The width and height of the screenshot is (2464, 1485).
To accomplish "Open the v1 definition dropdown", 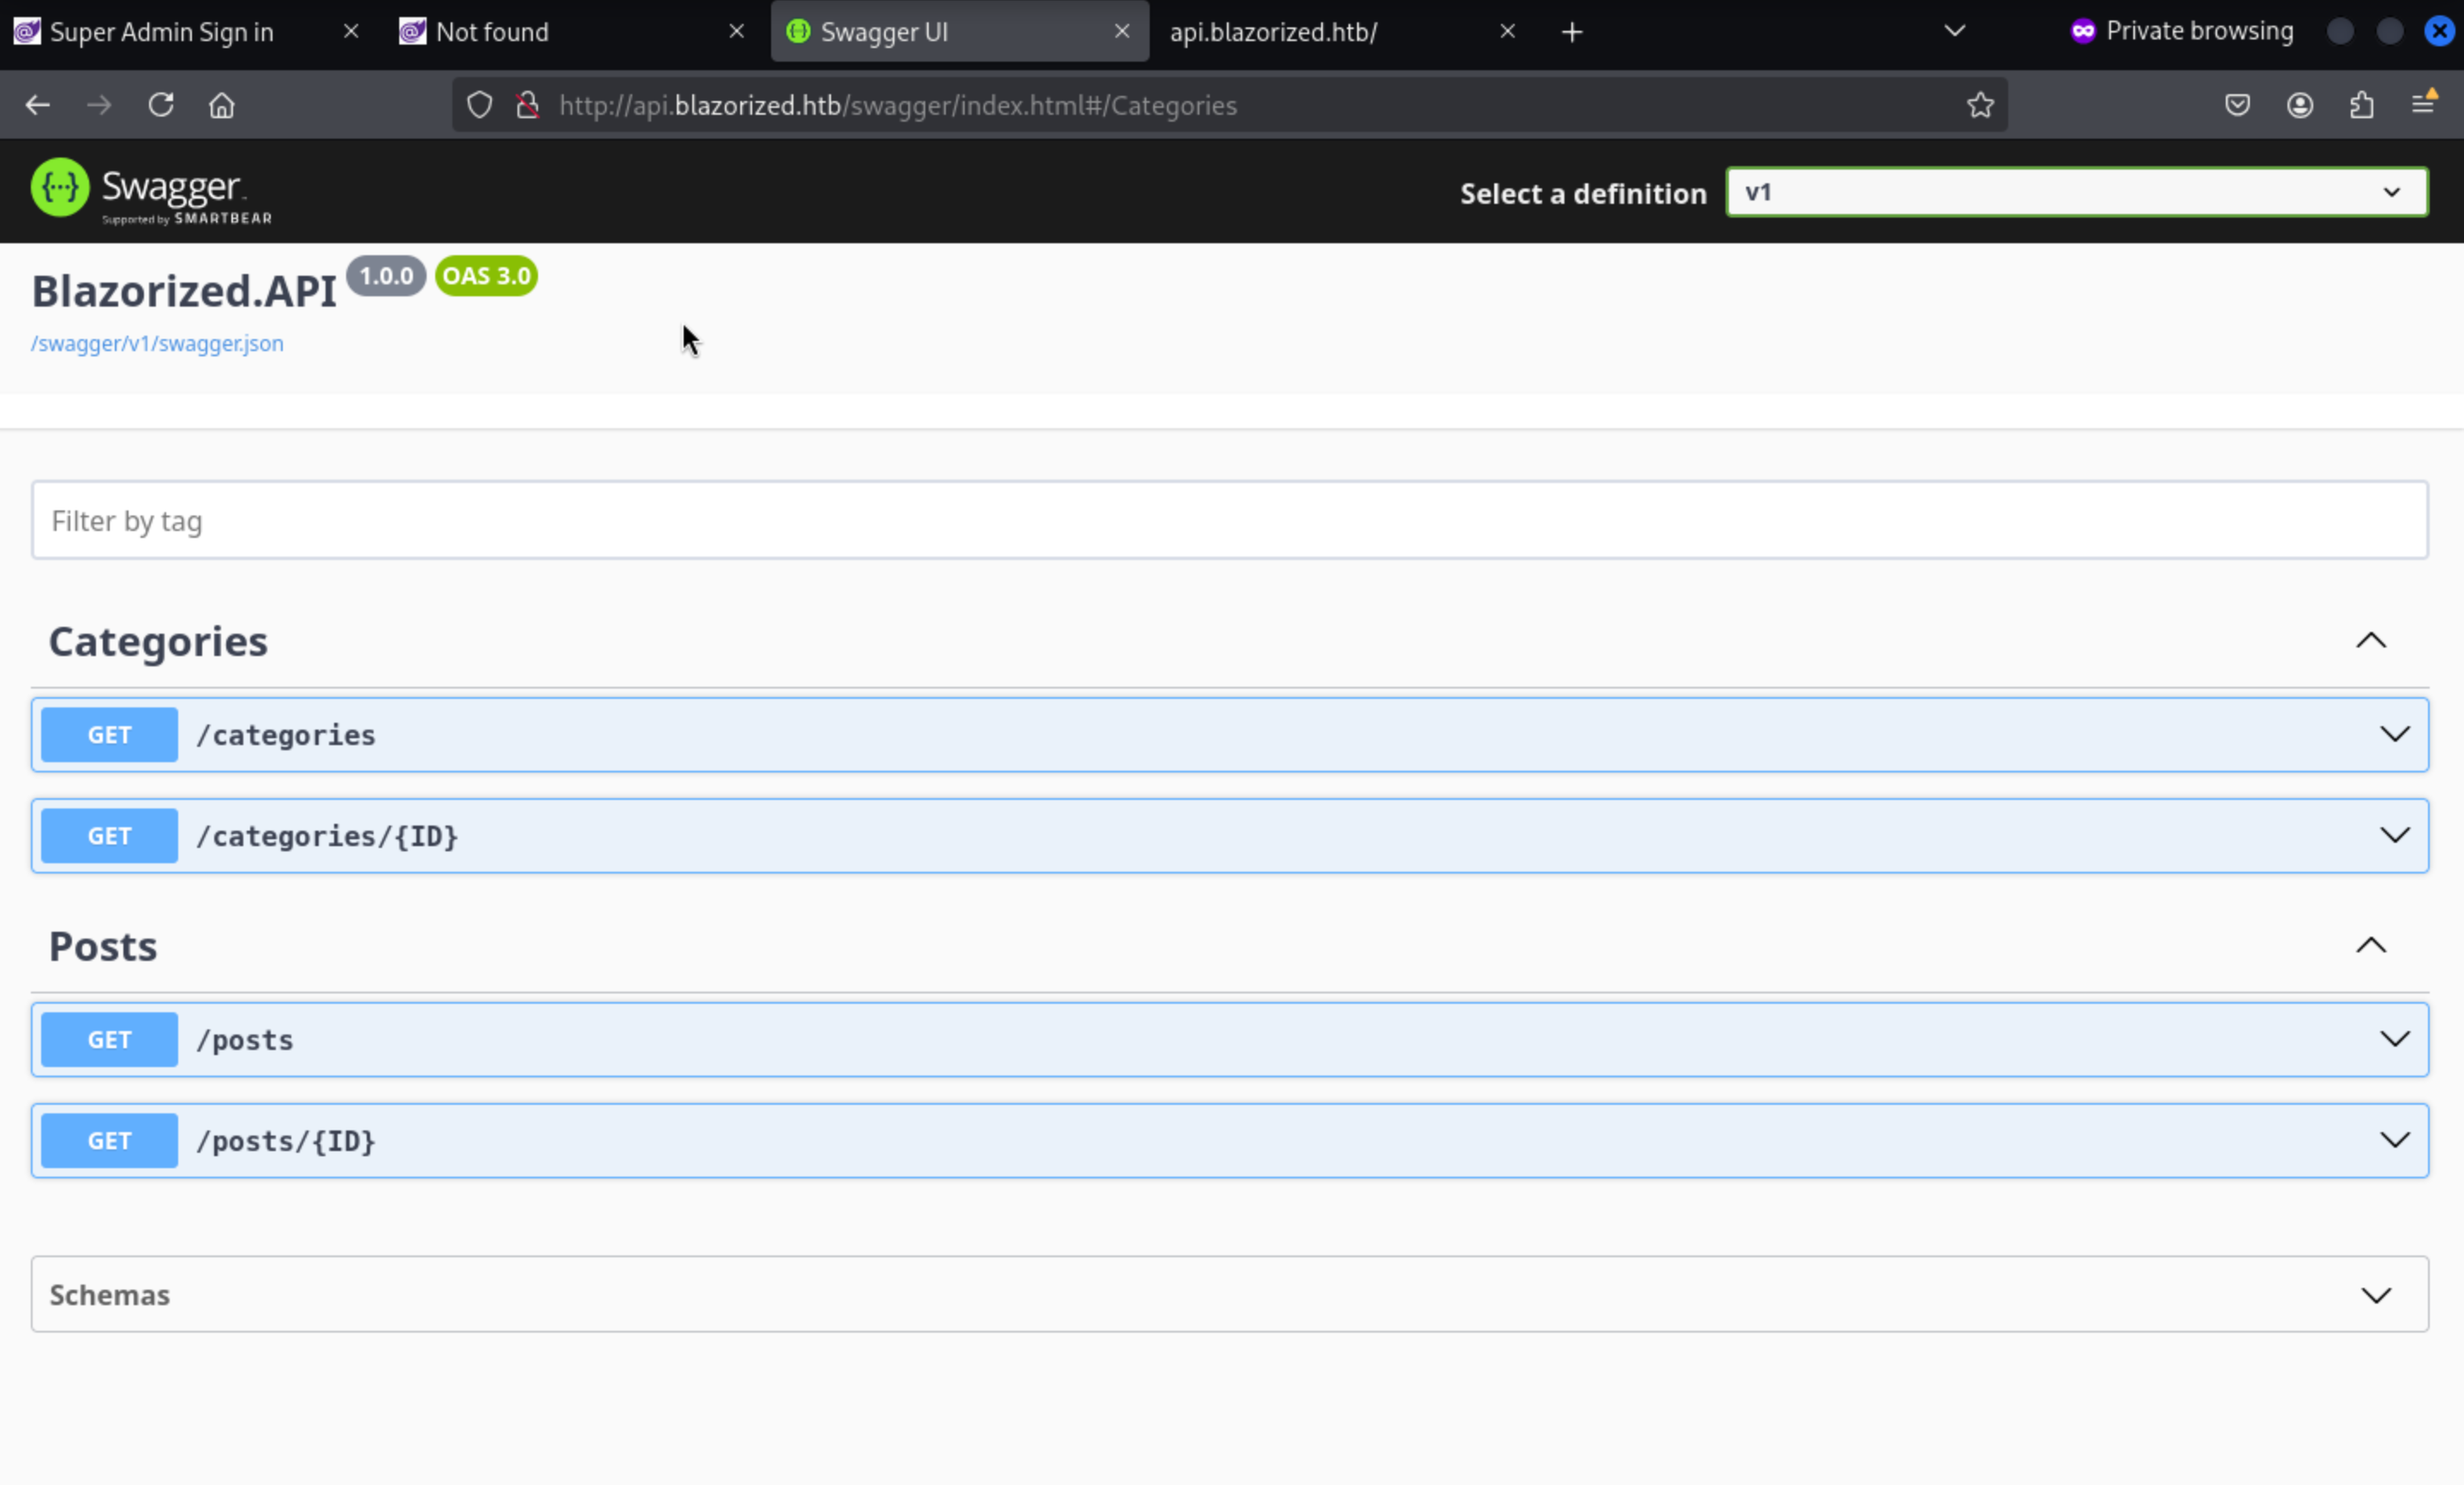I will tap(2077, 192).
